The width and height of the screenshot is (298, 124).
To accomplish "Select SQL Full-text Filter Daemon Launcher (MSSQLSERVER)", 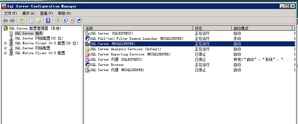I will (137, 38).
